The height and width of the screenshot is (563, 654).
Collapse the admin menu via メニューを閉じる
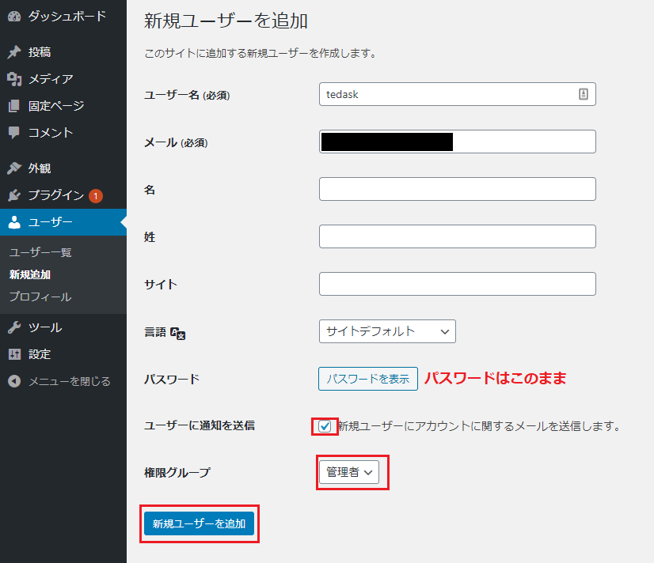(x=14, y=380)
